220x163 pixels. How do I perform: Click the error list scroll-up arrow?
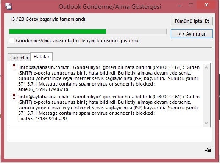click(206, 67)
